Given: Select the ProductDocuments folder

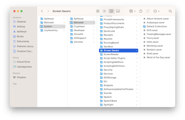Looking at the screenshot, I should 119,23.
